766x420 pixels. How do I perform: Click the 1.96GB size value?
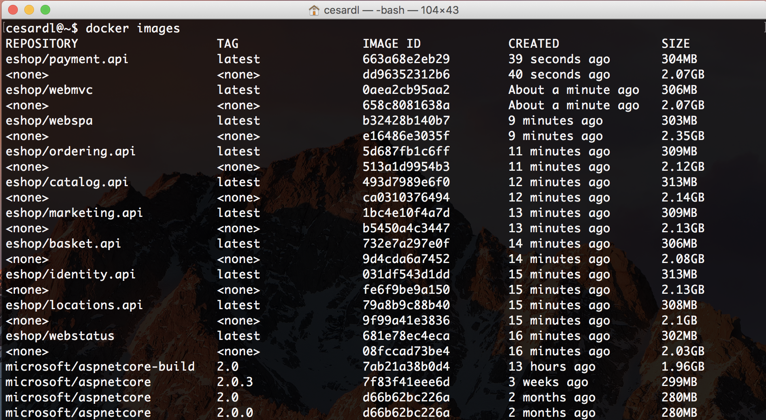tap(683, 367)
